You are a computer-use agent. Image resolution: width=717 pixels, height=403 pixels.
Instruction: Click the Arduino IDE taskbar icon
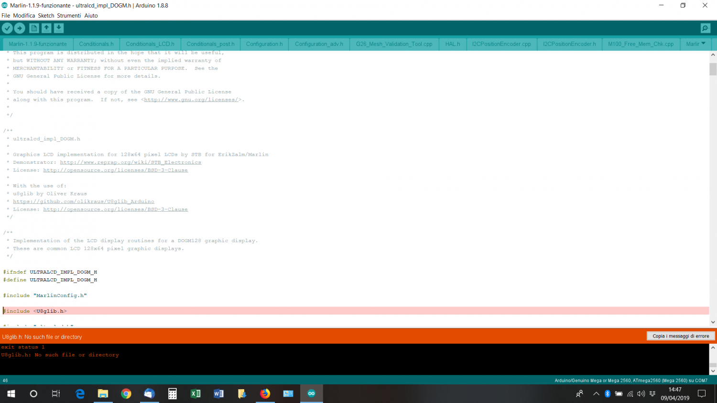[311, 393]
